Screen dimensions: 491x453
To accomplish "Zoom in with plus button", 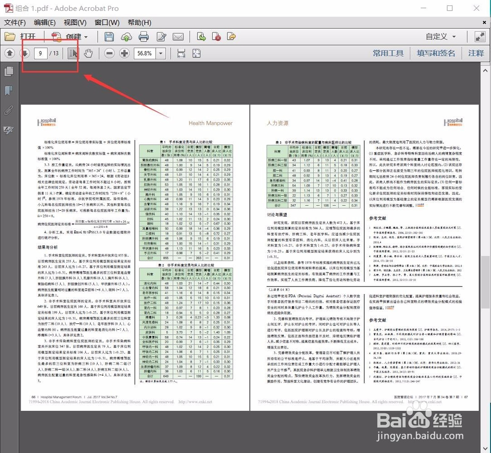I will (124, 53).
